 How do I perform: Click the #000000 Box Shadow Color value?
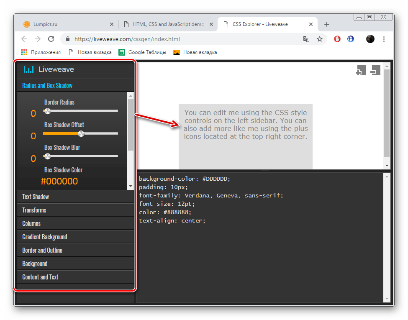tap(59, 181)
